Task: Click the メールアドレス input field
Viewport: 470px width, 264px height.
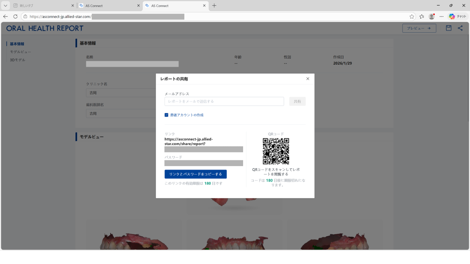Action: click(224, 102)
